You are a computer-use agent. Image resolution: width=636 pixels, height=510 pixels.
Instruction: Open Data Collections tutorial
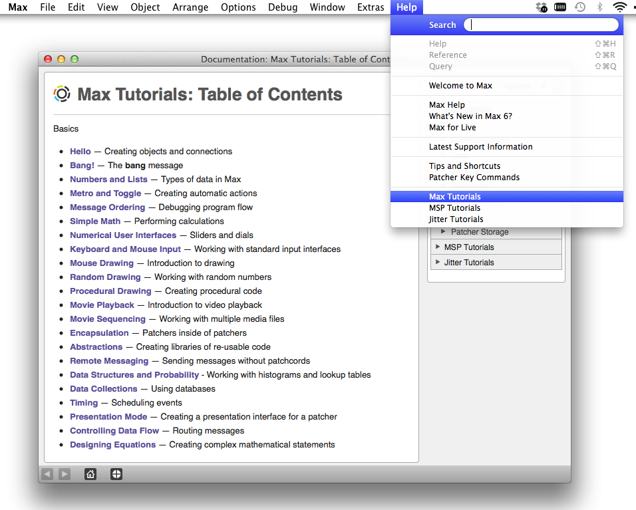(x=103, y=389)
